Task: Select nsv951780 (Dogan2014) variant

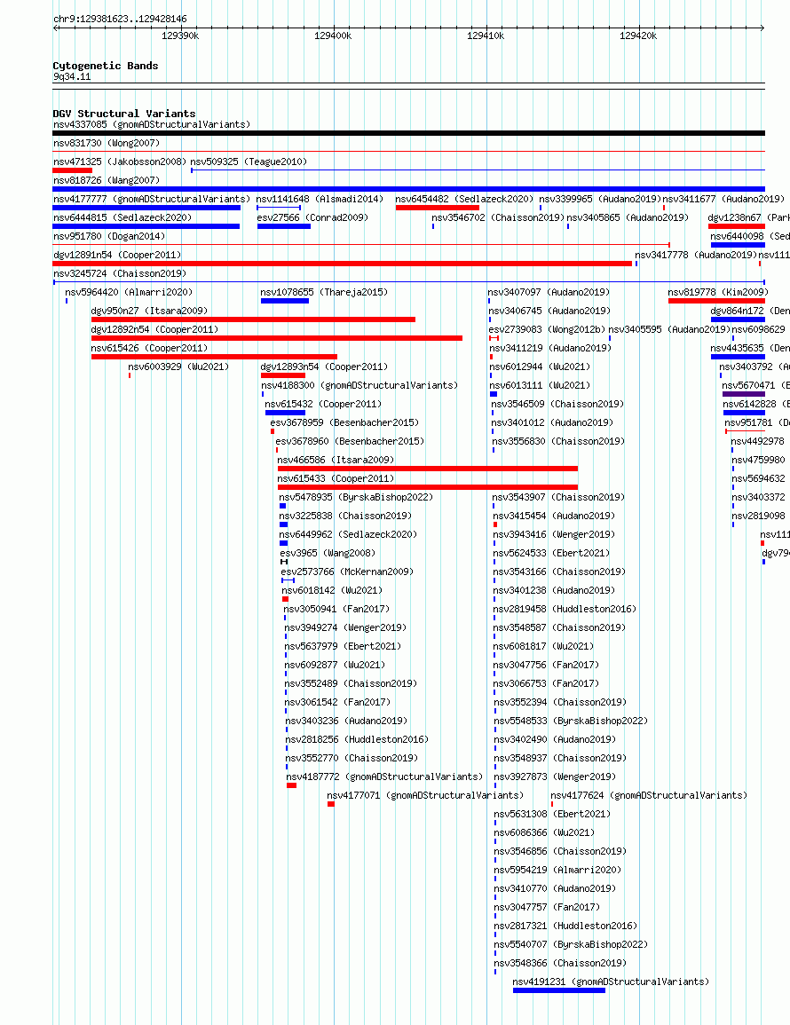Action: [x=109, y=236]
